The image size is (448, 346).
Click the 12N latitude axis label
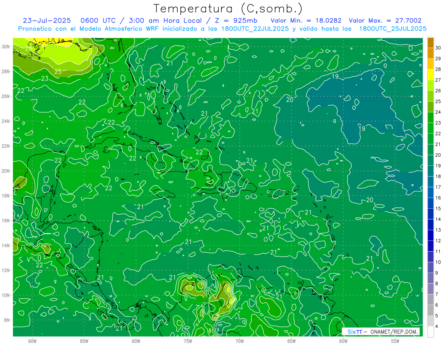point(6,270)
